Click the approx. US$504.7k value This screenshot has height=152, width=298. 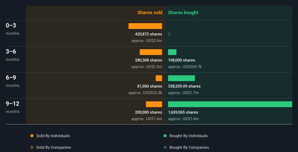click(x=185, y=67)
